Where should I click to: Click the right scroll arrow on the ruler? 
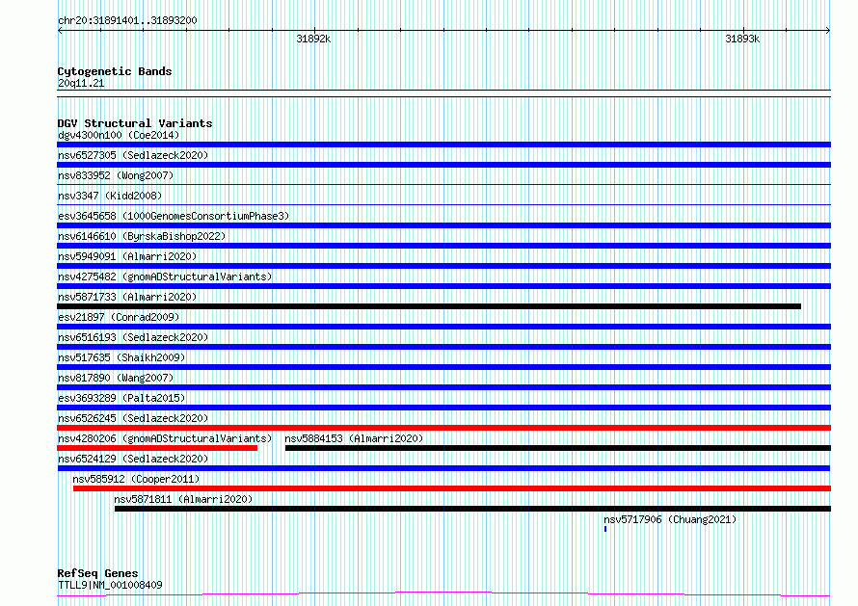pyautogui.click(x=827, y=31)
